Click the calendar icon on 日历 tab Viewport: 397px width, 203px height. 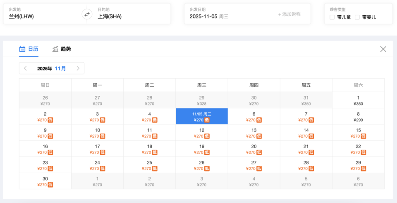(22, 49)
